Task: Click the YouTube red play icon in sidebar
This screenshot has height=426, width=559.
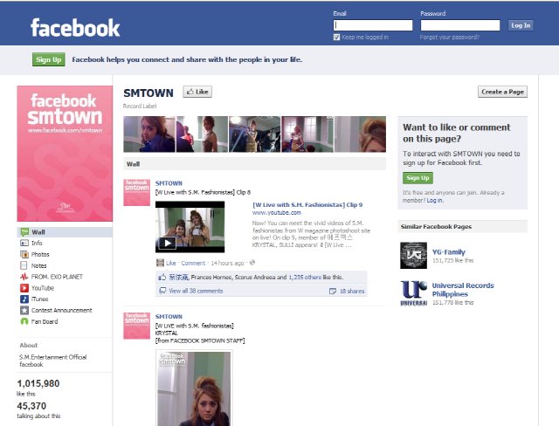Action: click(x=24, y=288)
